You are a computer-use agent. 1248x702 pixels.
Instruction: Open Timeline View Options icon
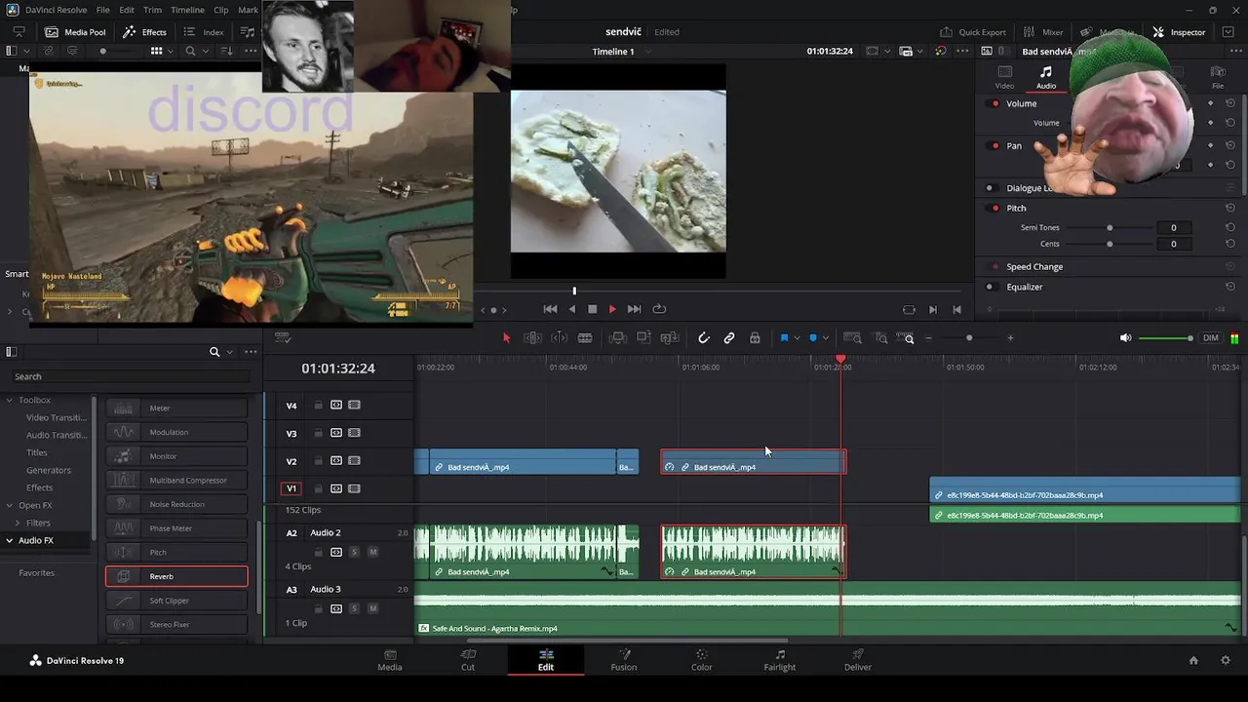click(x=283, y=338)
